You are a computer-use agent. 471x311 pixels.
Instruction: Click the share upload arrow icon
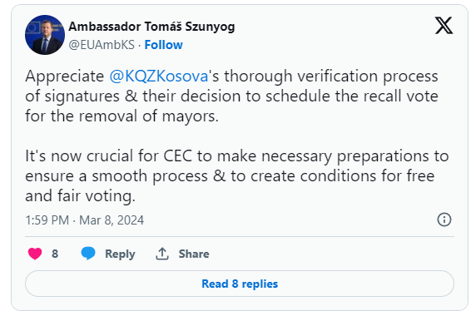pos(162,254)
